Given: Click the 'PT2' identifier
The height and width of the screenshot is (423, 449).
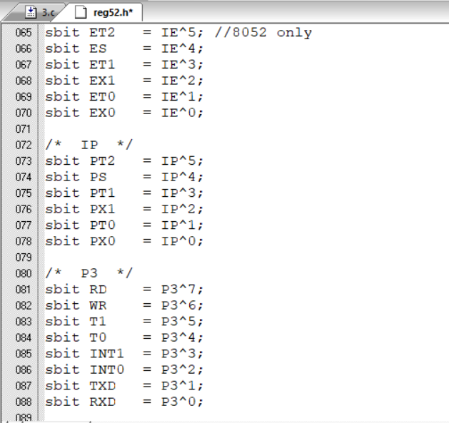Looking at the screenshot, I should [102, 160].
